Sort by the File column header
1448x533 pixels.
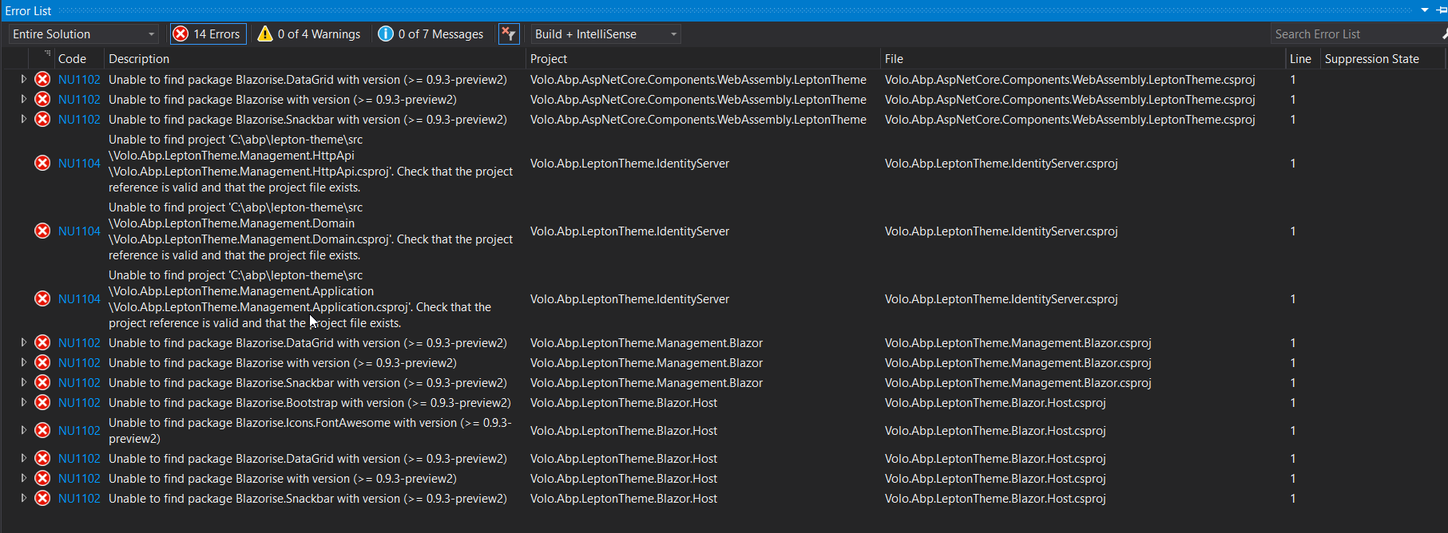tap(894, 59)
